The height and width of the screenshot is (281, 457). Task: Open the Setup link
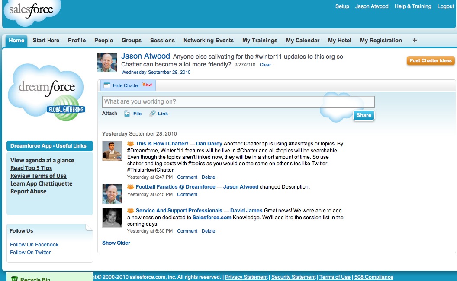click(342, 6)
